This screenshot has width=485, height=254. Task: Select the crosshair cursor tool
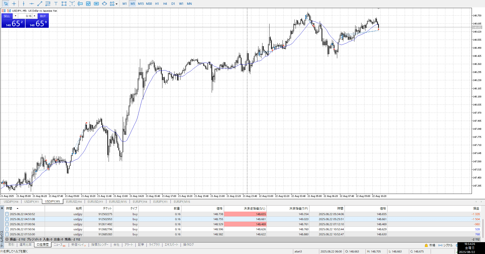tap(14, 4)
